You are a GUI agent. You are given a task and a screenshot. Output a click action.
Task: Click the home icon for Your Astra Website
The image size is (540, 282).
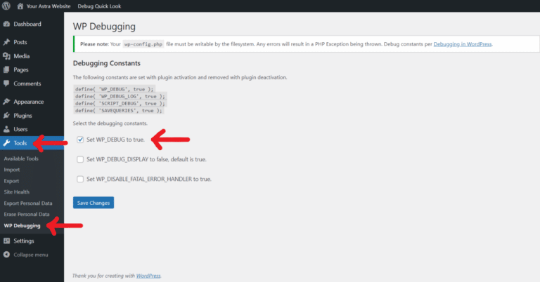(20, 6)
